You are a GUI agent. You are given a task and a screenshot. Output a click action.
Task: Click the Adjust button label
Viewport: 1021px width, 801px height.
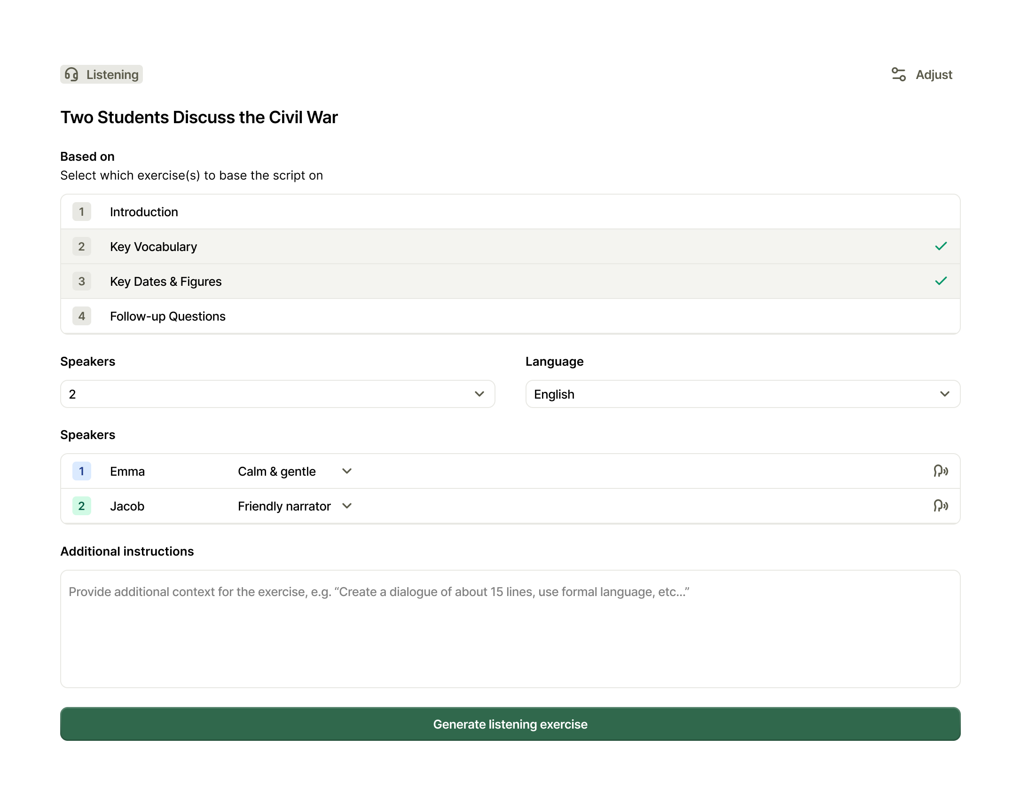pos(934,75)
